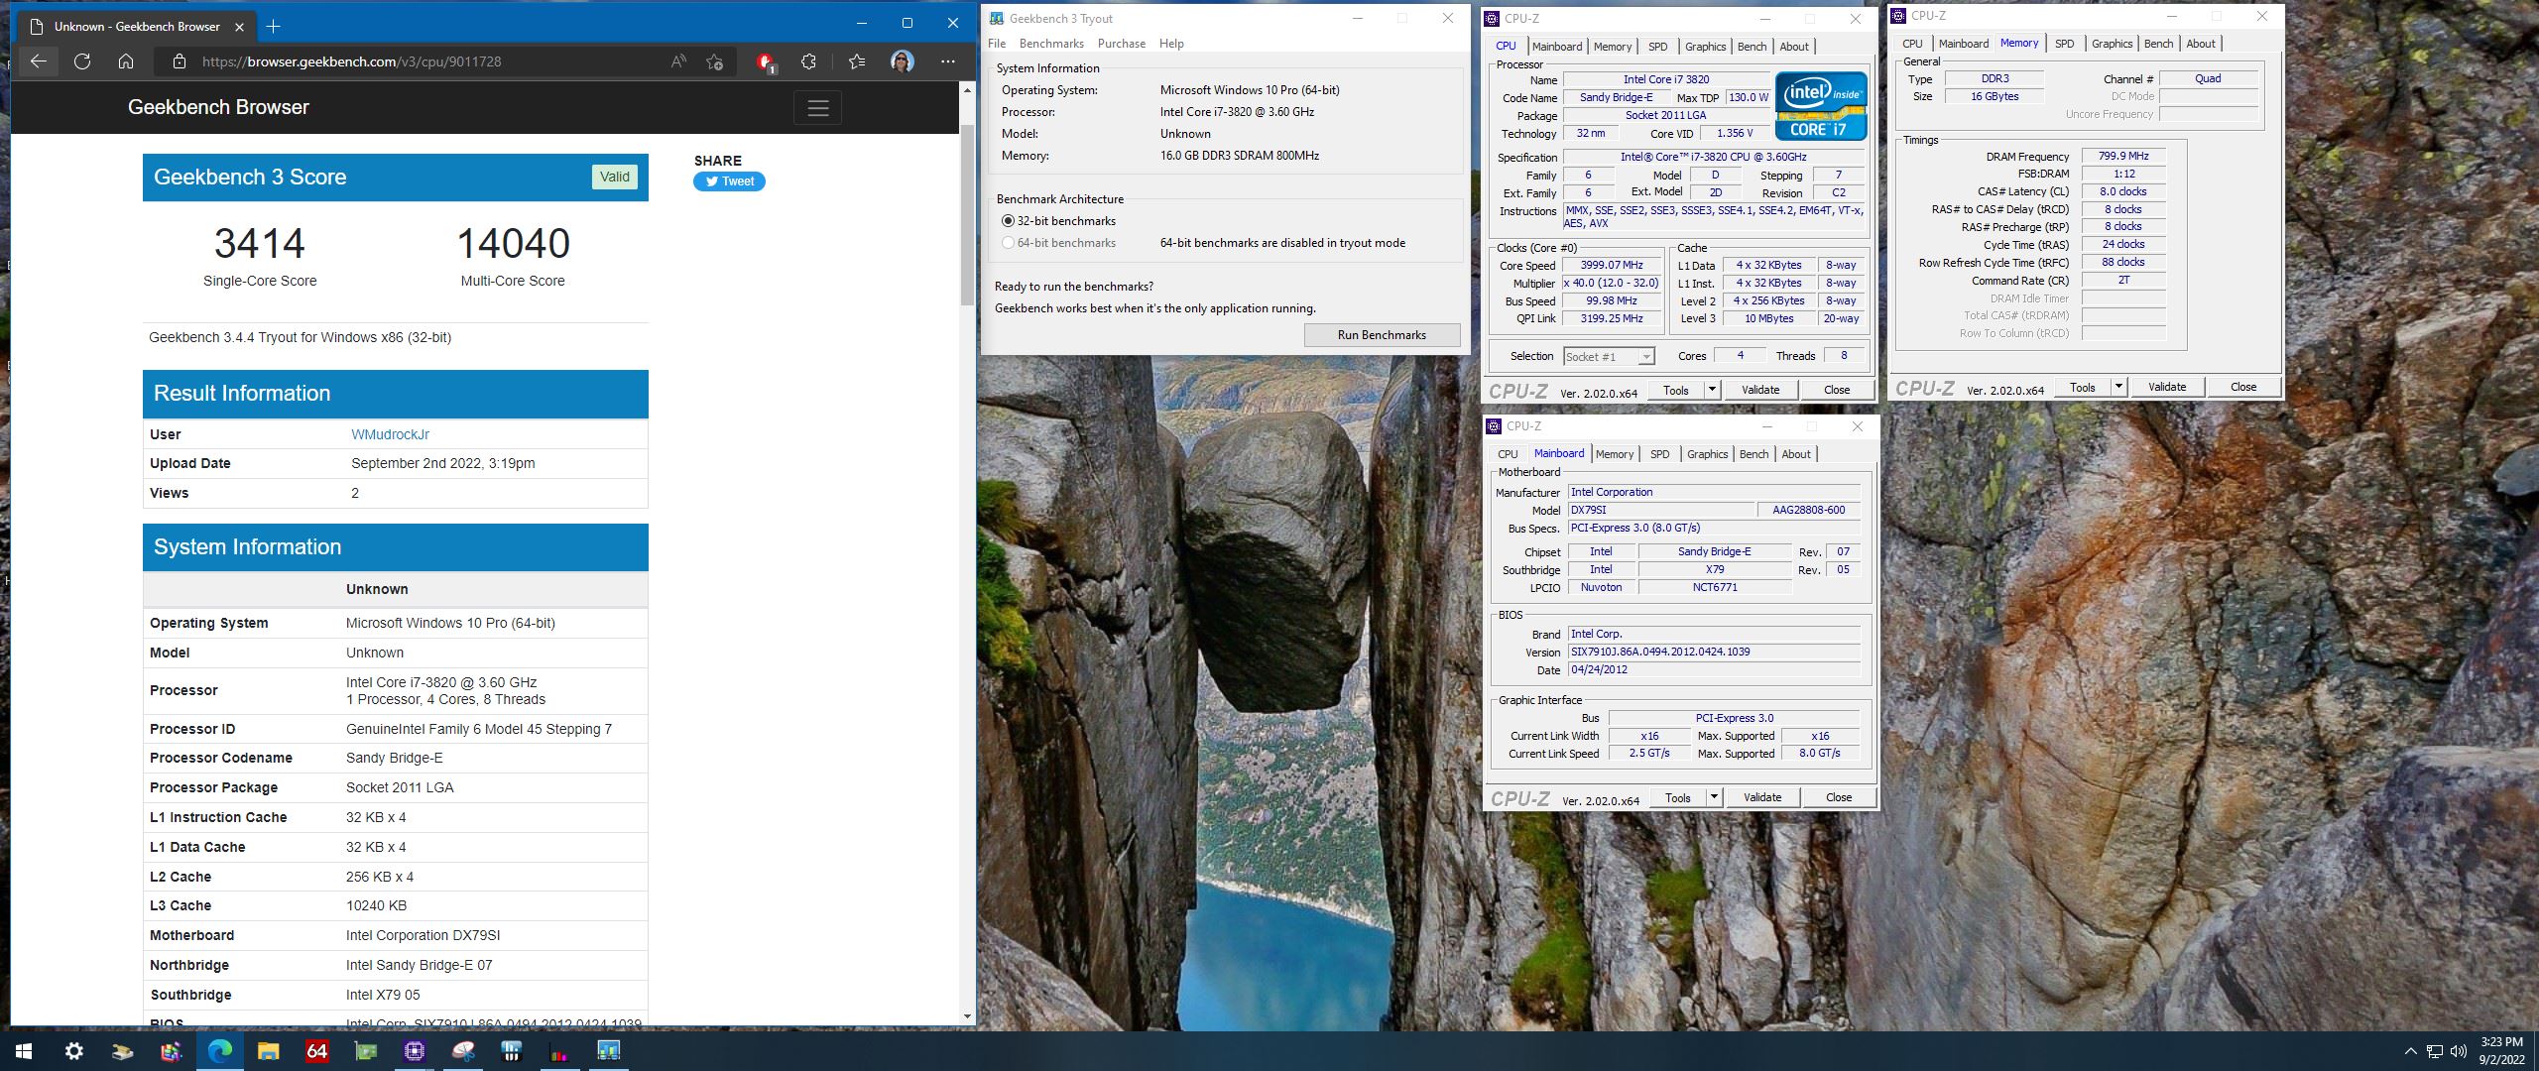This screenshot has width=2539, height=1071.
Task: Go back in the Edge browser
Action: [38, 61]
